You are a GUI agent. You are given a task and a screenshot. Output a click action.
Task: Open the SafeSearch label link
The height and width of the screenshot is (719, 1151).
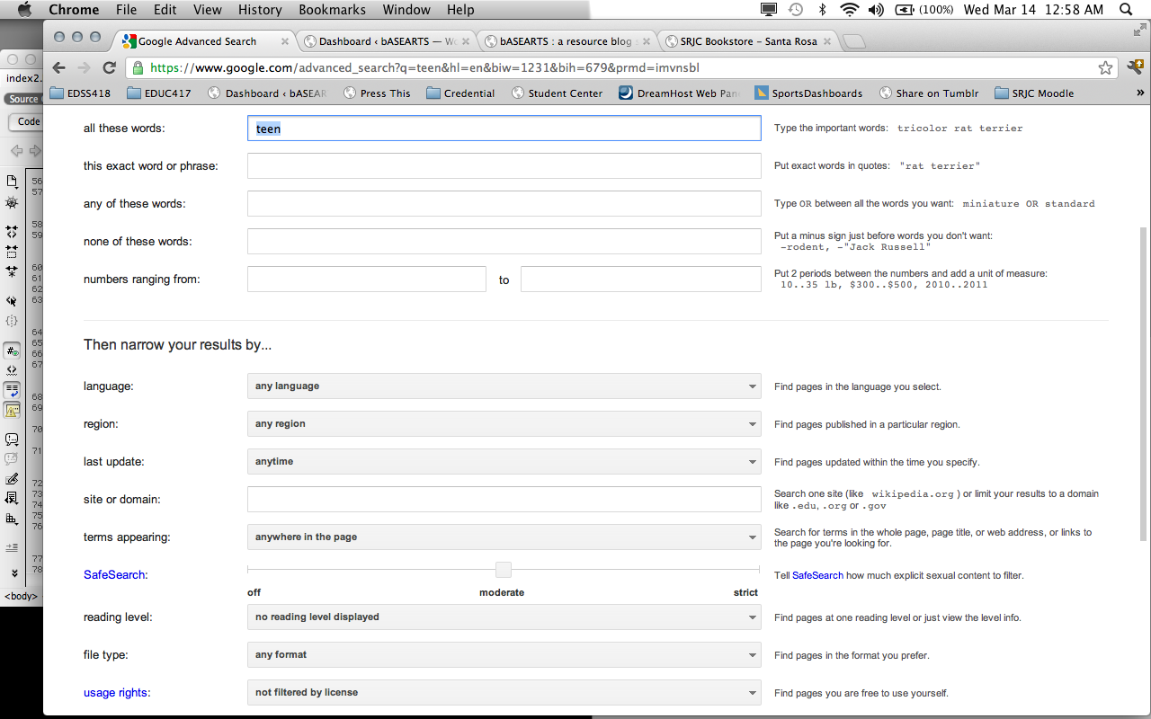click(115, 574)
